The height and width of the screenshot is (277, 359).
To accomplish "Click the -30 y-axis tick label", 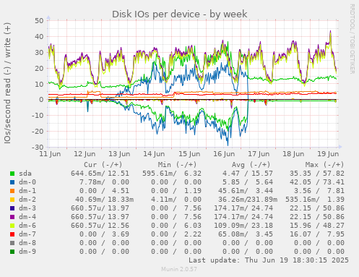I will [x=38, y=147].
